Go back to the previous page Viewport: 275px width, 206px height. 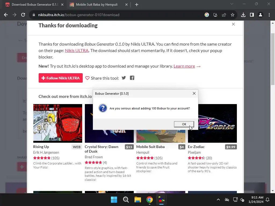click(6, 15)
